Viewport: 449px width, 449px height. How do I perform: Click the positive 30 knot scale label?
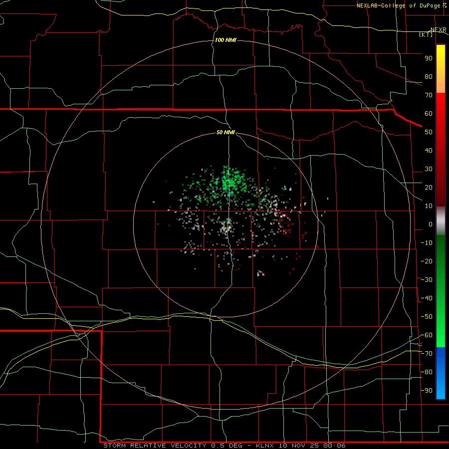point(429,169)
